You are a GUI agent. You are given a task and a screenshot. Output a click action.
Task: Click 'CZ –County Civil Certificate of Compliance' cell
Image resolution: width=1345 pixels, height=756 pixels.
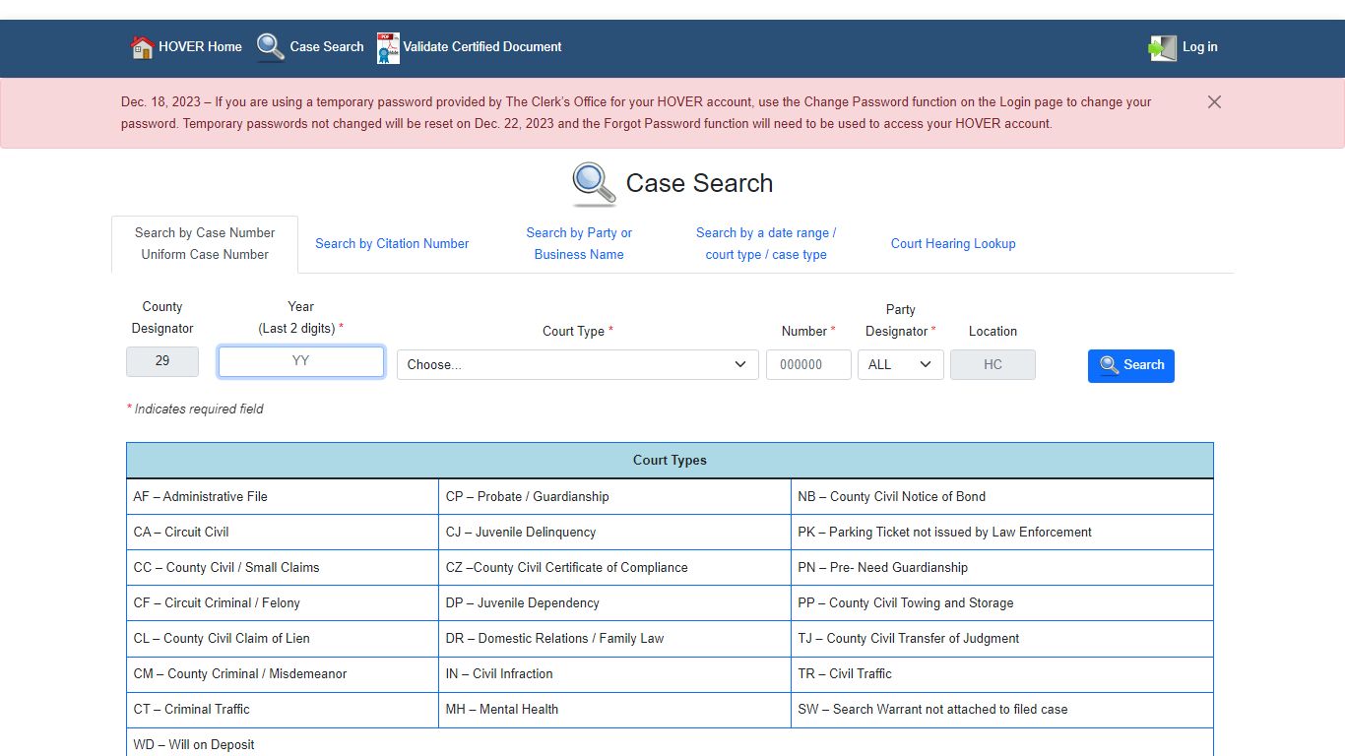(614, 568)
